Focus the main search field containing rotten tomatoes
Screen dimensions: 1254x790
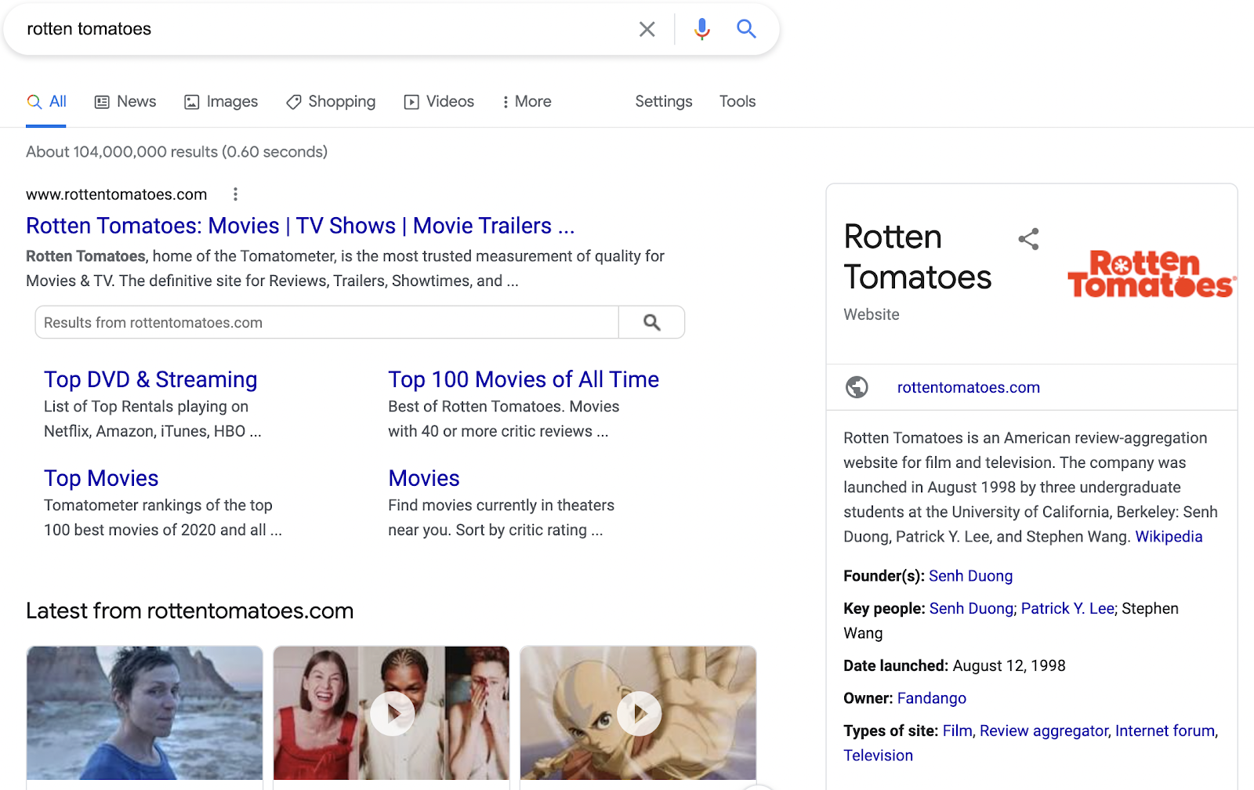(325, 29)
